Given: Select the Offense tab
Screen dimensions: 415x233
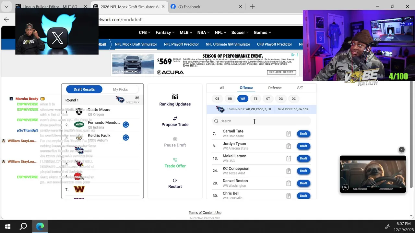Looking at the screenshot, I should (246, 88).
